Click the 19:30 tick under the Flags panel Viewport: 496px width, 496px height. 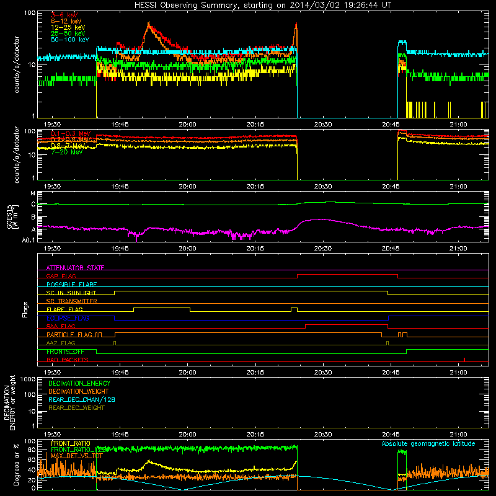click(x=52, y=373)
